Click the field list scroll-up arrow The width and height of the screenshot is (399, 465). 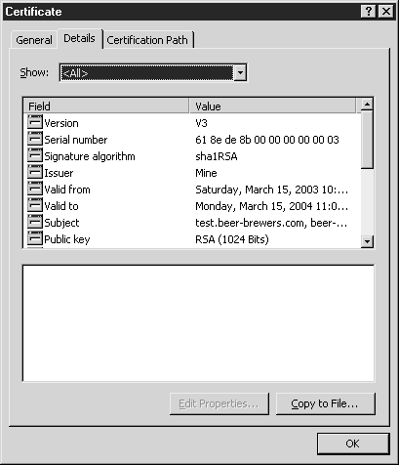pos(367,105)
